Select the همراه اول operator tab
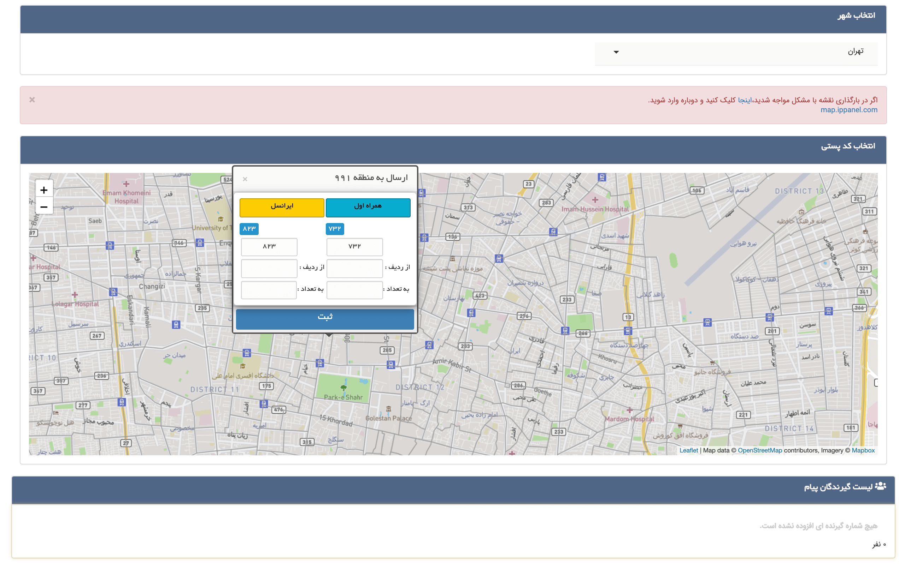Viewport: 899px width, 564px height. (x=368, y=207)
